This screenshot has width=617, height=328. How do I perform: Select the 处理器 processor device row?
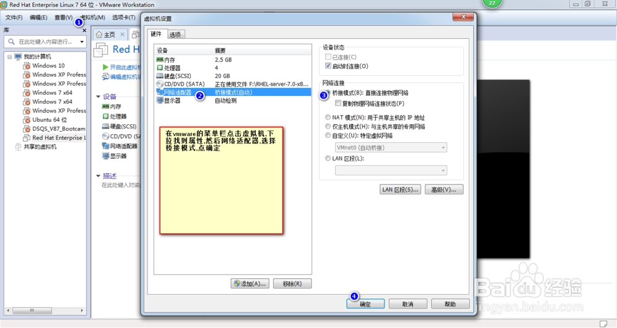click(x=233, y=68)
